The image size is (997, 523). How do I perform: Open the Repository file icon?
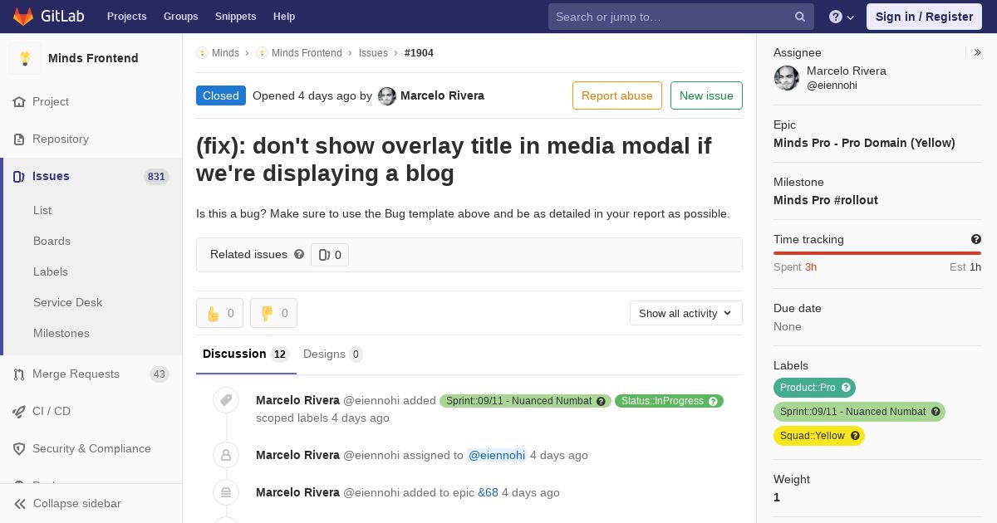(19, 139)
